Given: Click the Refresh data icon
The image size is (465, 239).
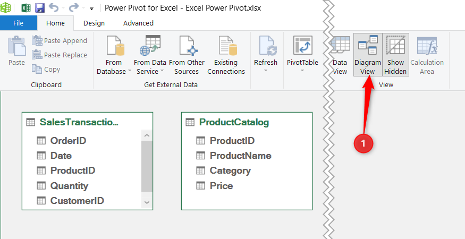Looking at the screenshot, I should point(268,46).
